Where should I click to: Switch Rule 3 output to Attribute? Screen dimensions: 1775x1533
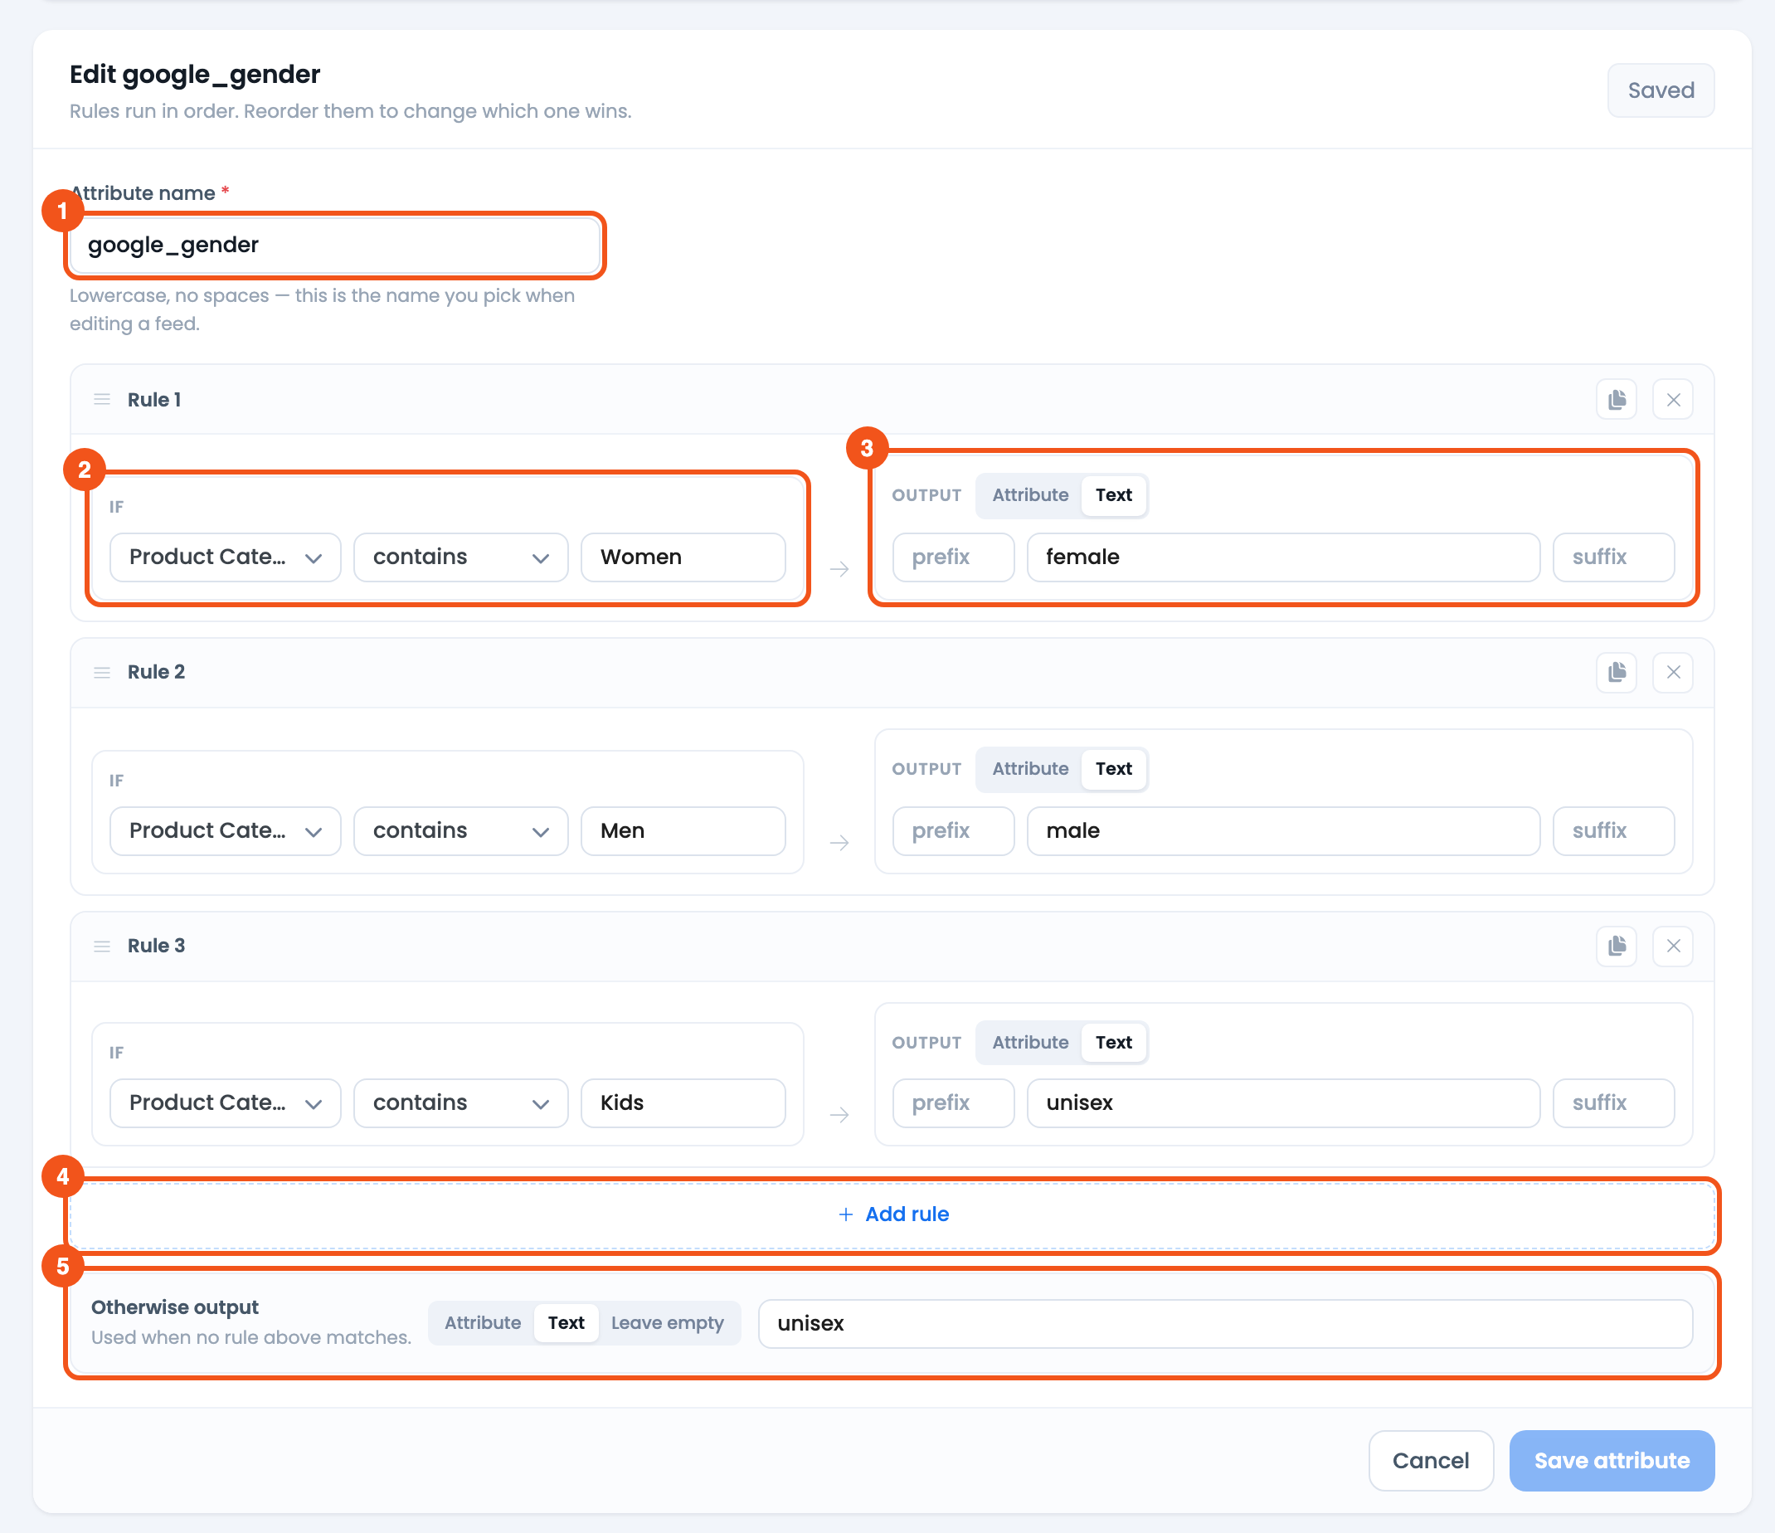coord(1029,1043)
